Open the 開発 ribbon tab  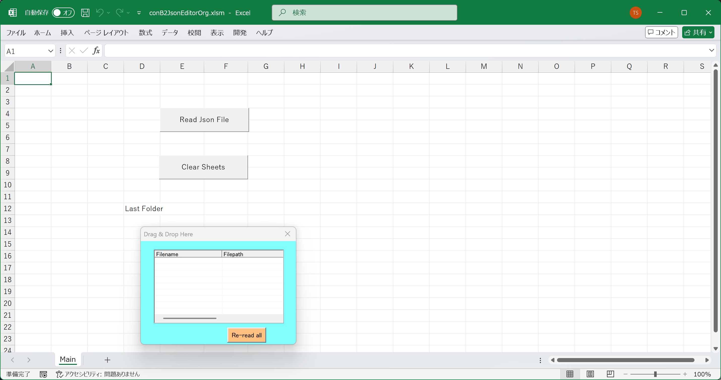(x=240, y=33)
